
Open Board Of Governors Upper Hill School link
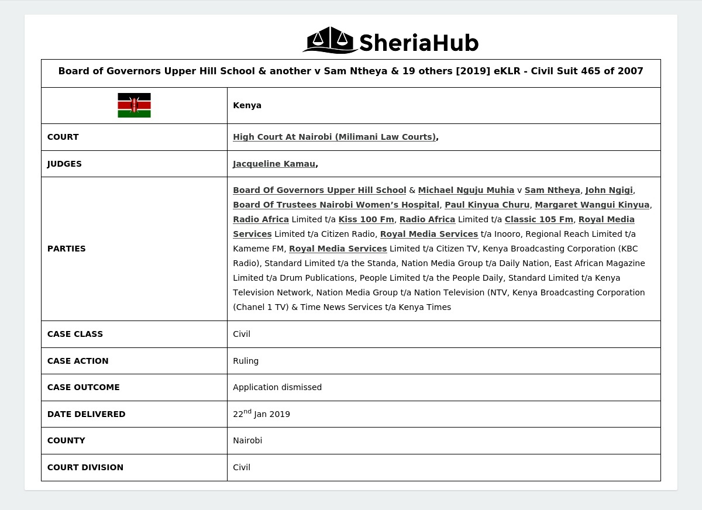click(319, 190)
